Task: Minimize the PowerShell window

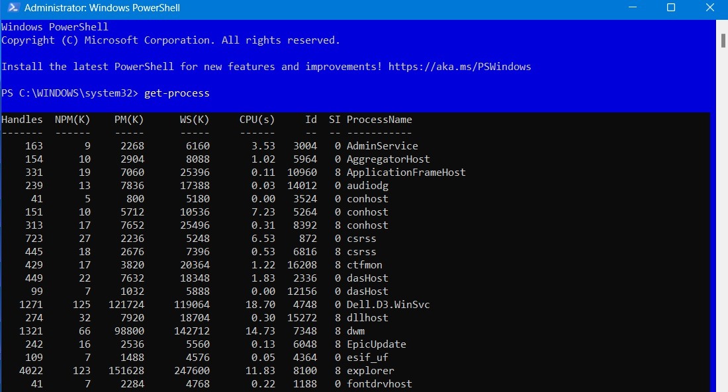Action: pos(633,7)
